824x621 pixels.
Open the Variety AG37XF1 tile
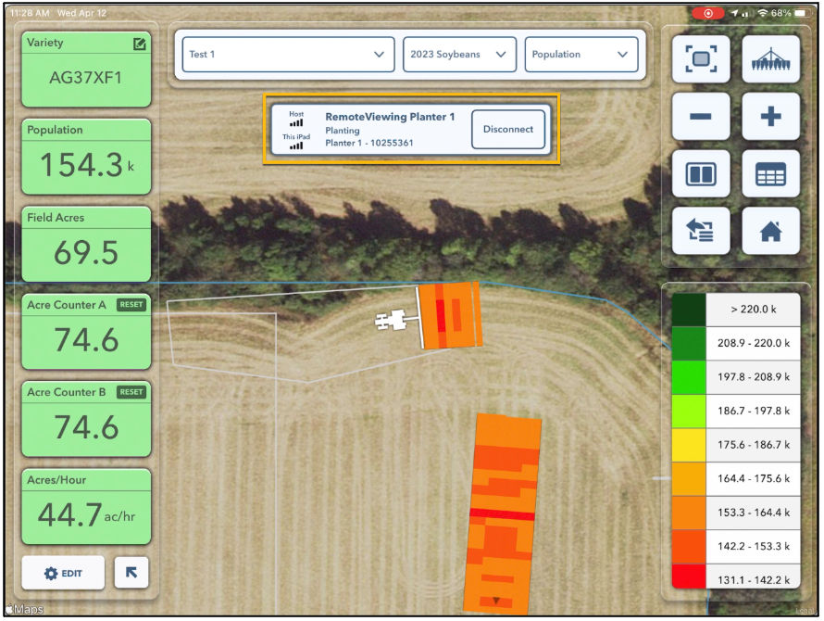[86, 69]
